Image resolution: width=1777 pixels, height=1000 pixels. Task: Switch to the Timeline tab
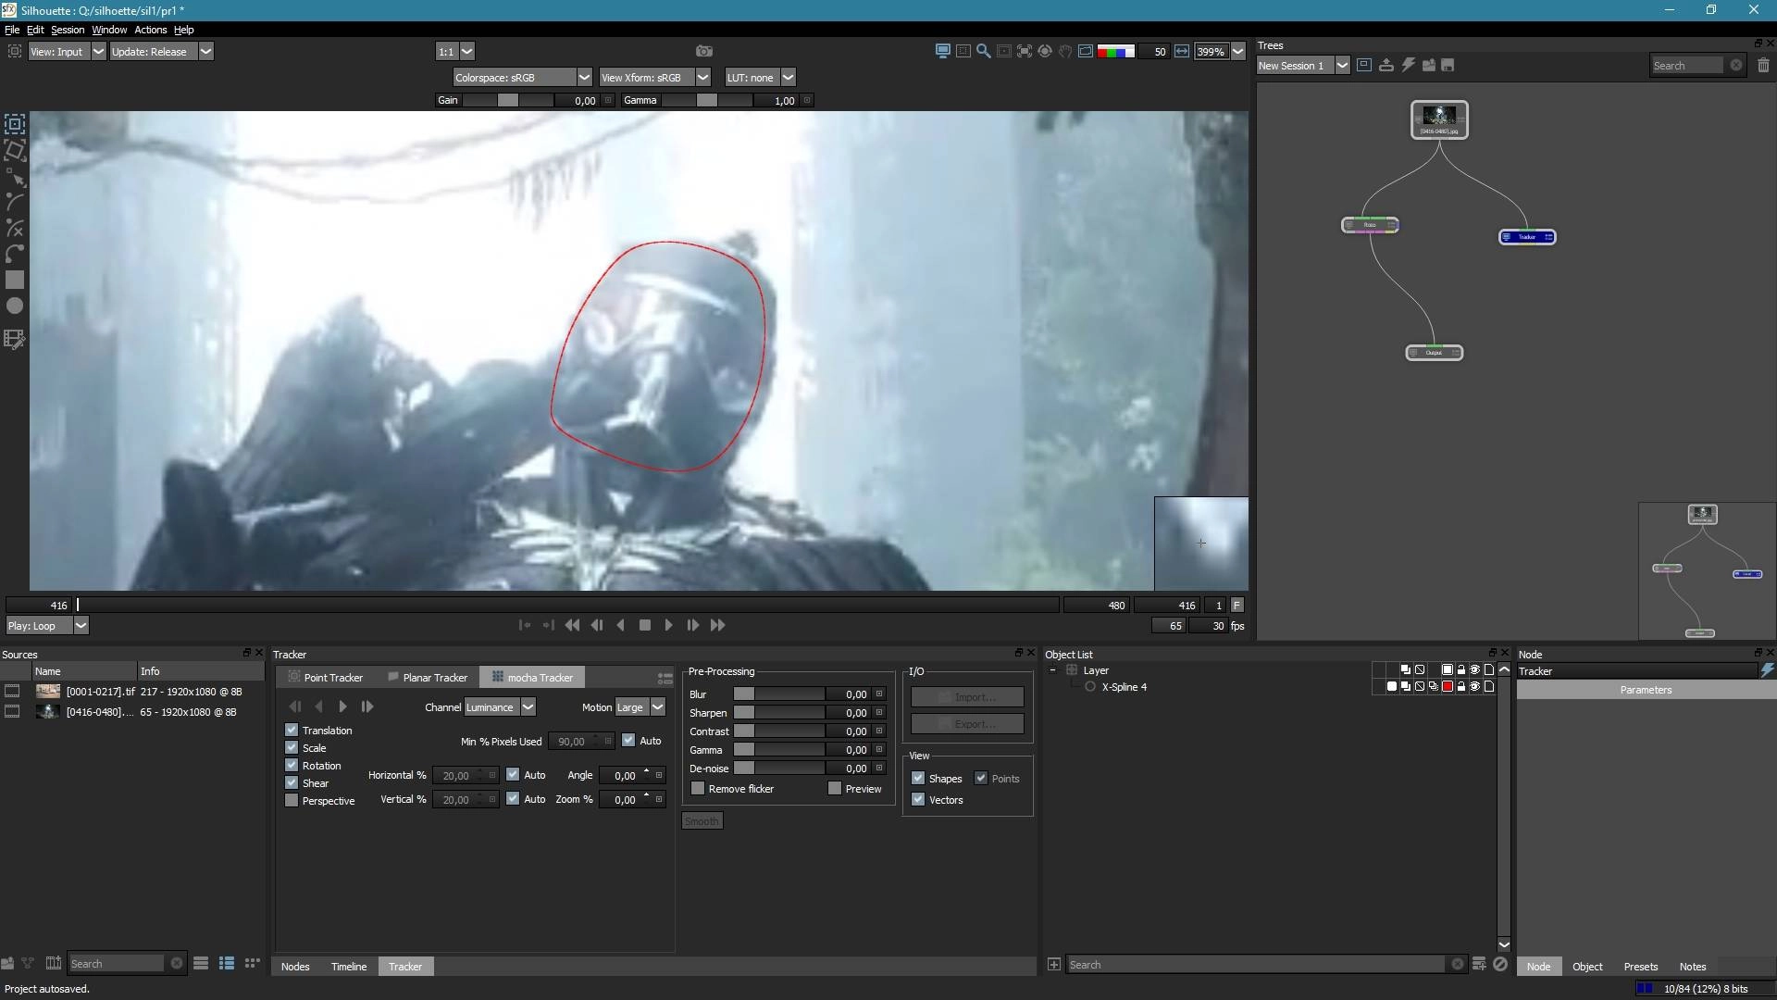(349, 967)
